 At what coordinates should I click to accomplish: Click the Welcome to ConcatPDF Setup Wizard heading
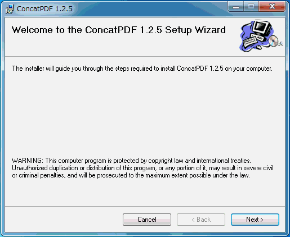[119, 30]
